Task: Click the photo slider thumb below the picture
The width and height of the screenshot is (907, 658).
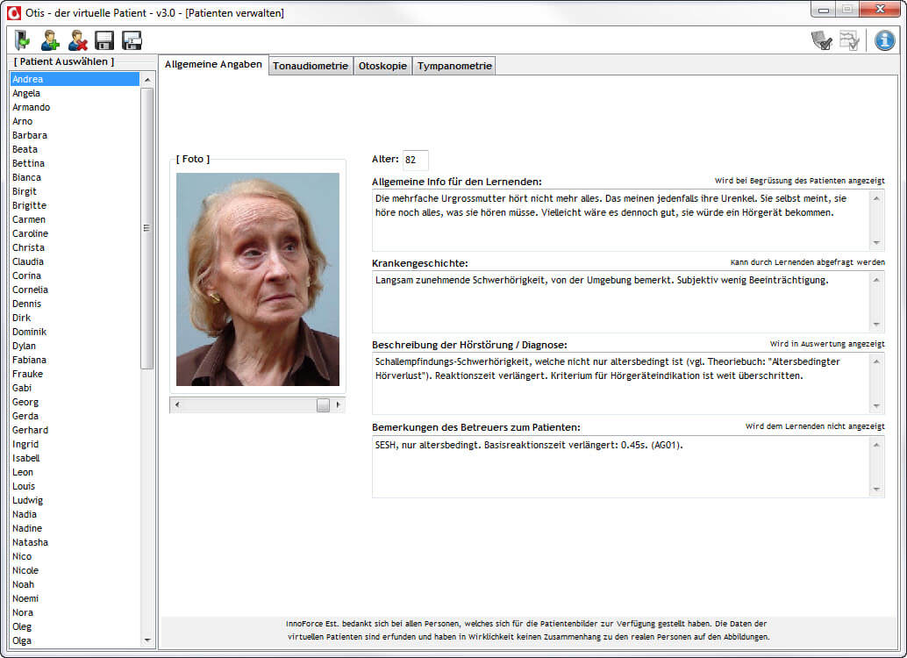Action: pos(323,404)
